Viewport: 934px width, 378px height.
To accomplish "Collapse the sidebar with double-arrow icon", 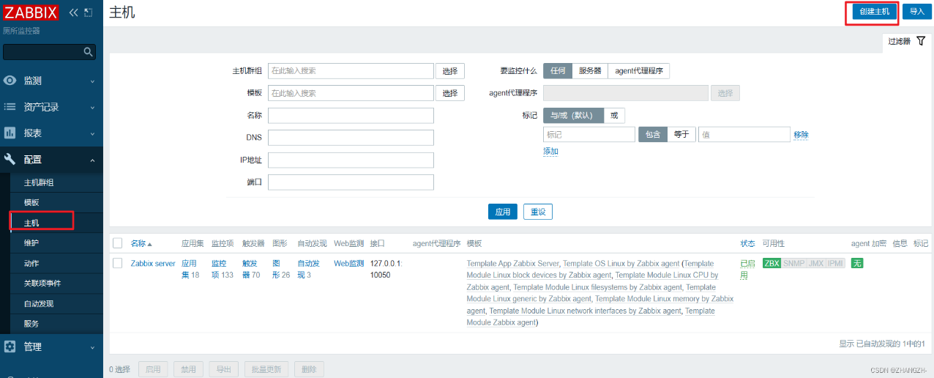I will [x=73, y=12].
